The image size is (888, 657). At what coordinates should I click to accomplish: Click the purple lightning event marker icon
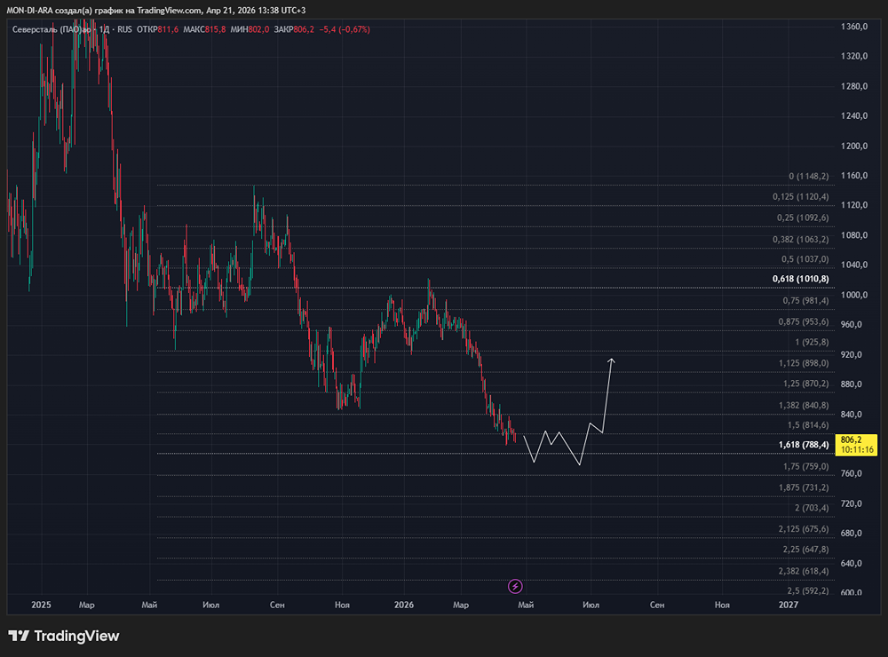(515, 586)
